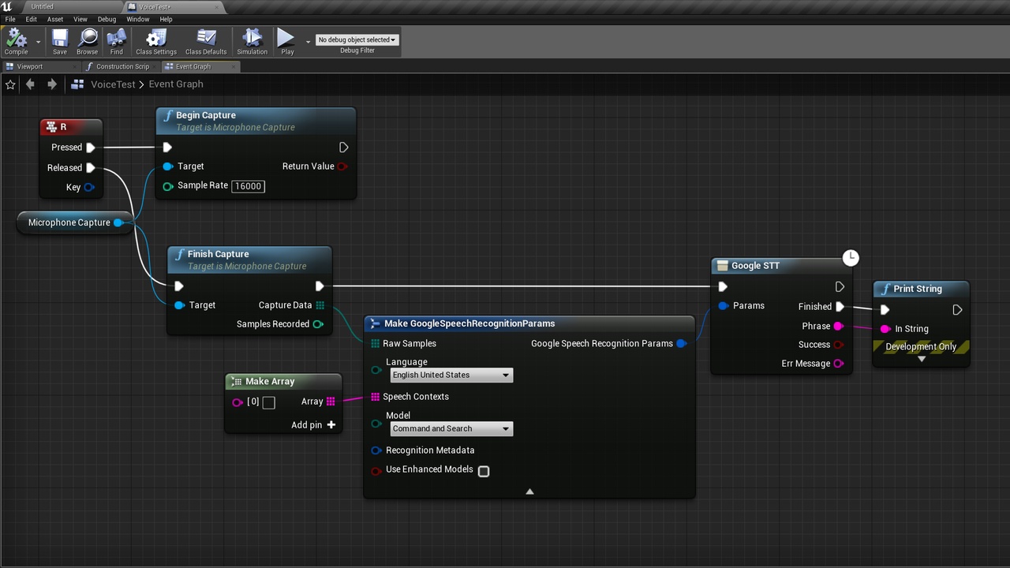Click Google Speech Recognition Params output pin

(x=682, y=344)
